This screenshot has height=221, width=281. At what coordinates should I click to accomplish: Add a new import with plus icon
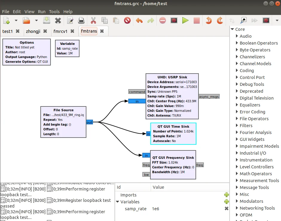click(x=226, y=195)
